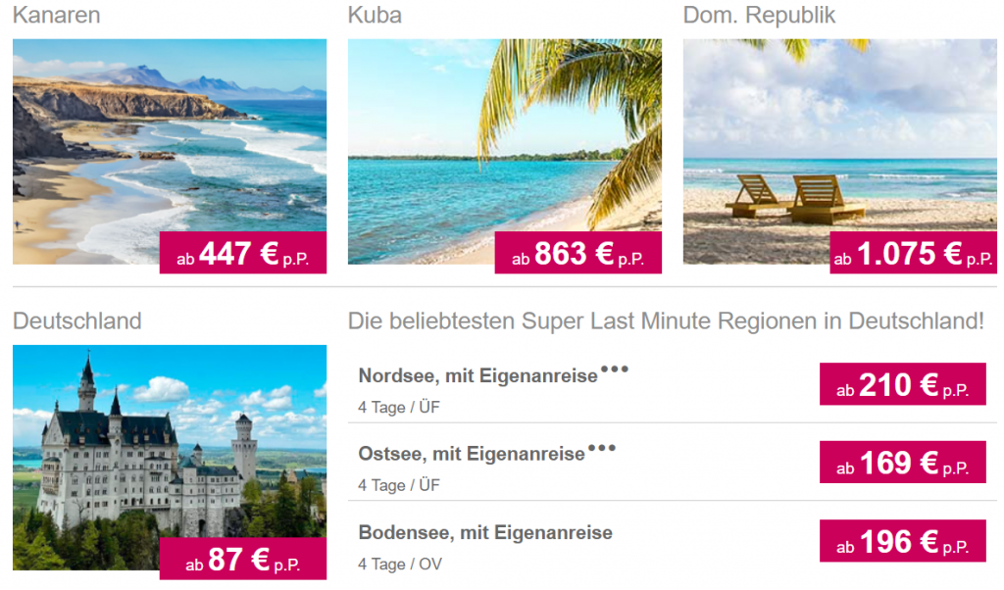Click the ab 863 € price badge
The height and width of the screenshot is (590, 1004).
point(578,253)
